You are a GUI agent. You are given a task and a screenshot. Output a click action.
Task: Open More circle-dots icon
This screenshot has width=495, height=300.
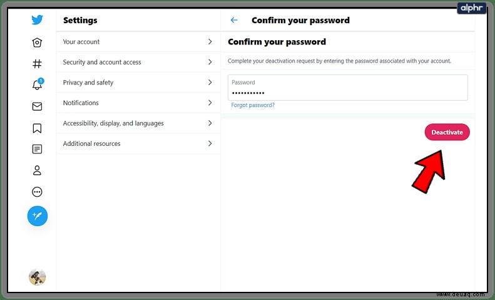tap(37, 192)
